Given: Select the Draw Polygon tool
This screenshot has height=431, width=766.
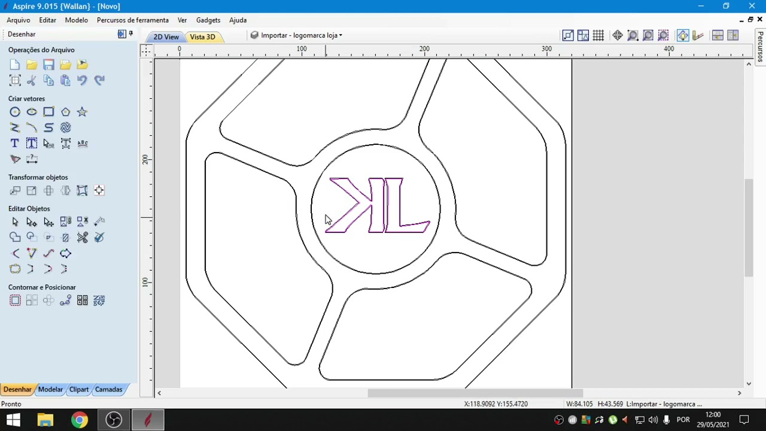Looking at the screenshot, I should click(65, 112).
